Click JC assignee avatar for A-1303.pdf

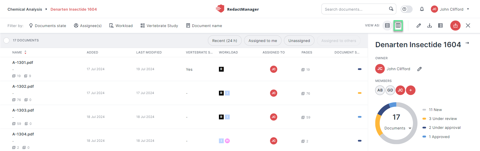click(x=274, y=117)
